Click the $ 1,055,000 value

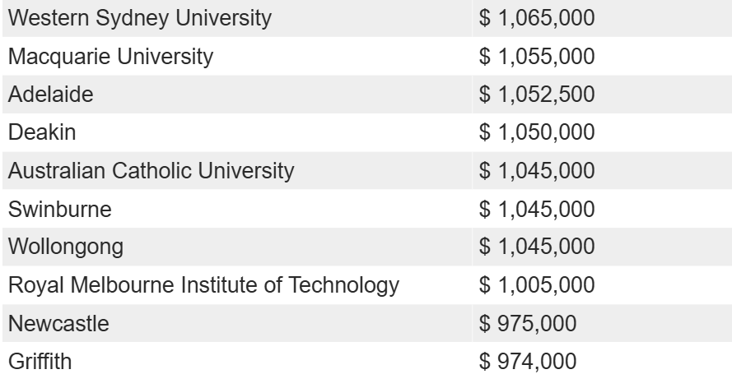[x=536, y=57]
